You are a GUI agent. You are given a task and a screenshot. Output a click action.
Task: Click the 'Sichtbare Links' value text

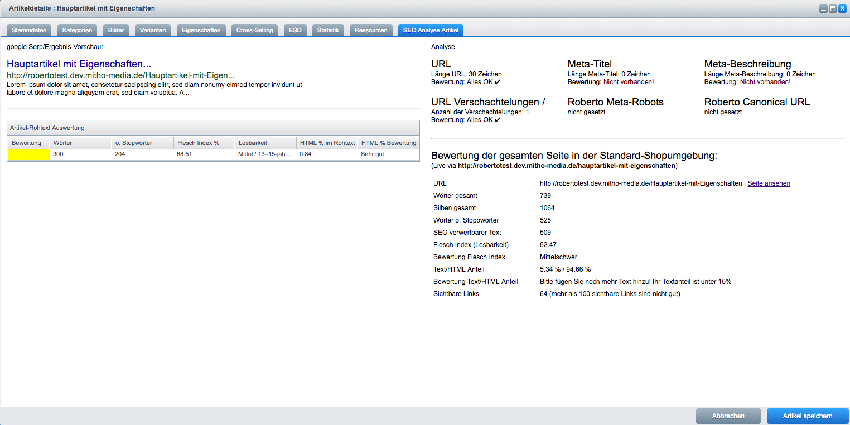tap(610, 294)
